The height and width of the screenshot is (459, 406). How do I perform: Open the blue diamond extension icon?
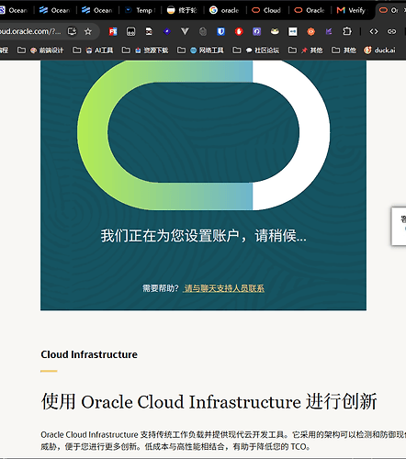[167, 31]
